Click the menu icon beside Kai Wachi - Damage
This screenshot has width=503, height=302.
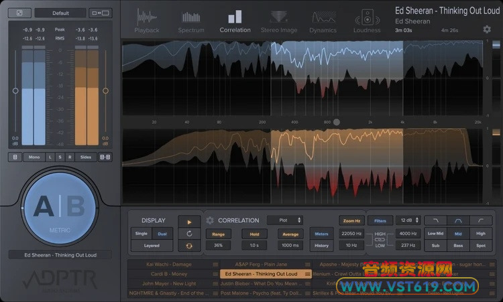215,265
